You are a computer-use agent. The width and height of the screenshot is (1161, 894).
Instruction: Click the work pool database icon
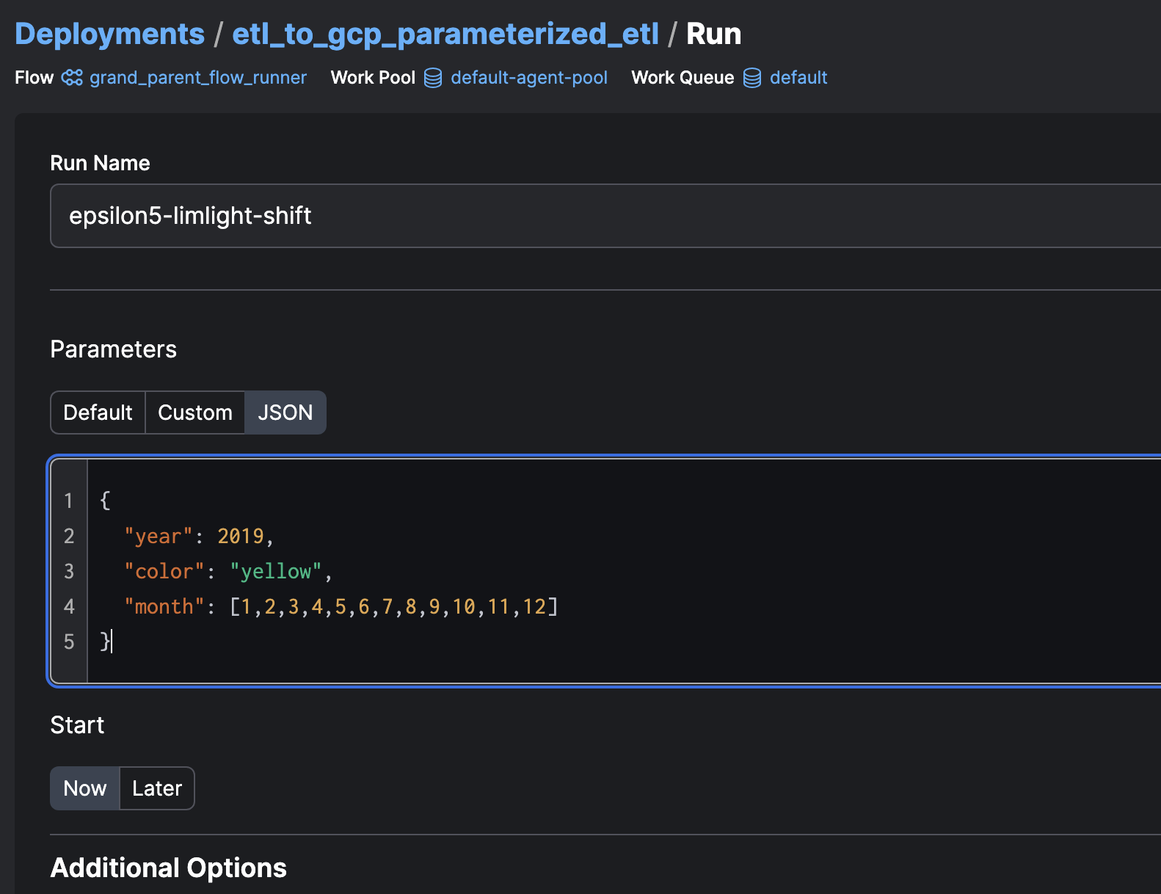[433, 78]
